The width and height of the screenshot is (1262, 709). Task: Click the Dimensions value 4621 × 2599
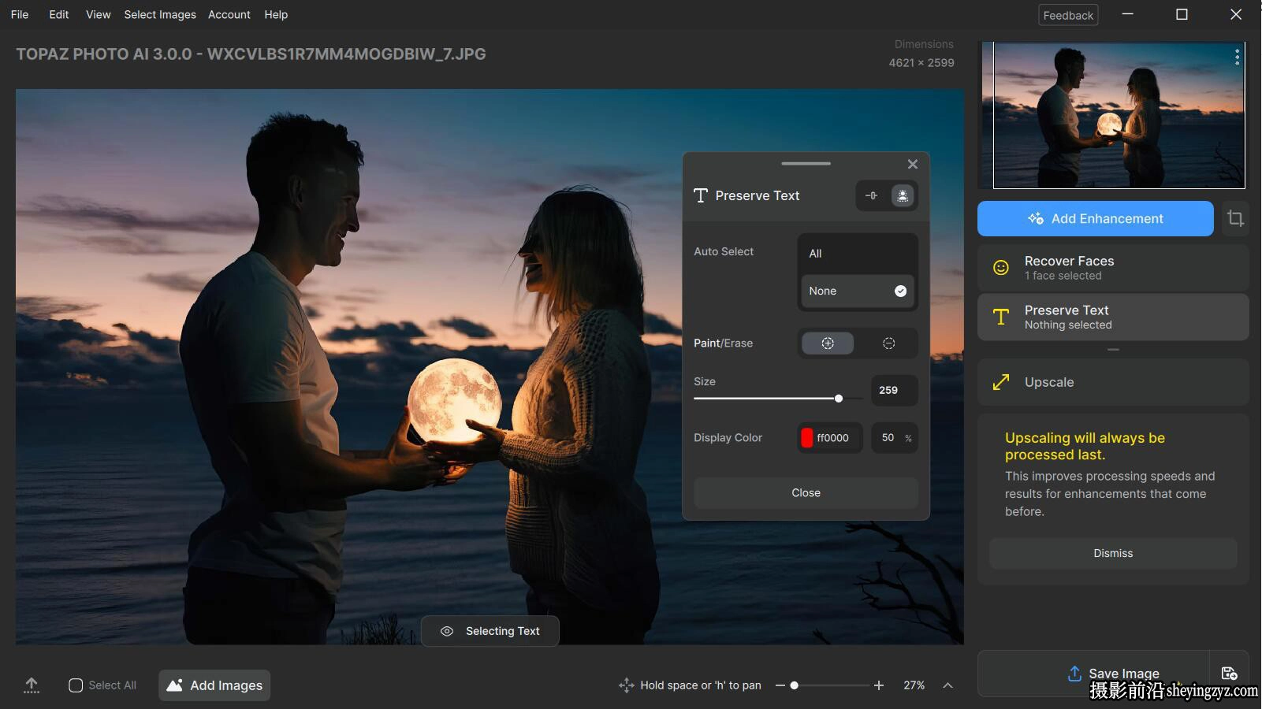coord(921,63)
